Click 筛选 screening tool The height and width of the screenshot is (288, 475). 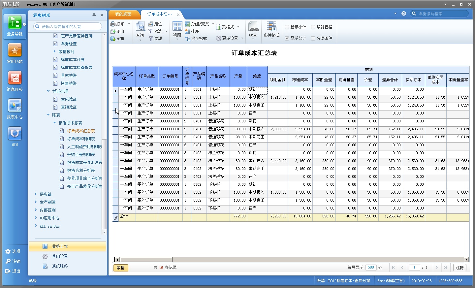155,31
